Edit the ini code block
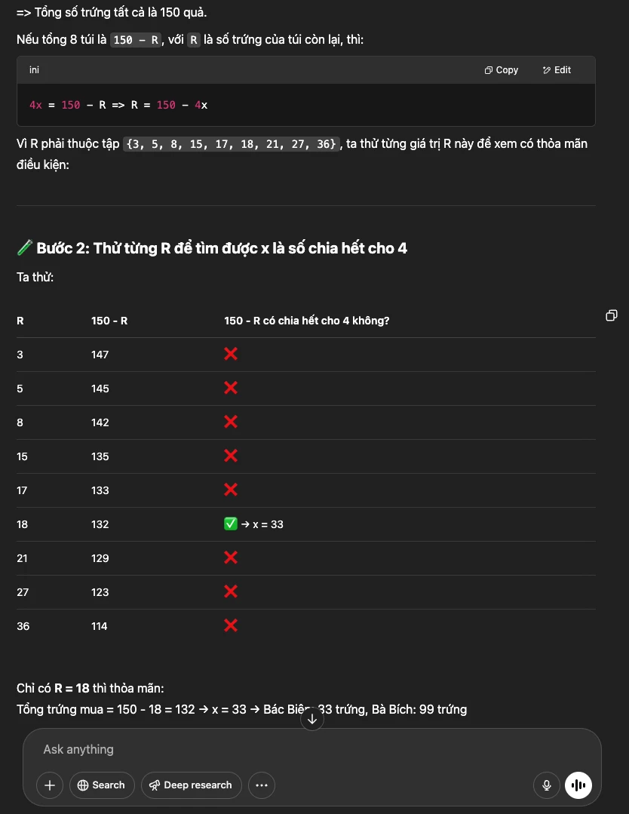The image size is (629, 814). [557, 70]
